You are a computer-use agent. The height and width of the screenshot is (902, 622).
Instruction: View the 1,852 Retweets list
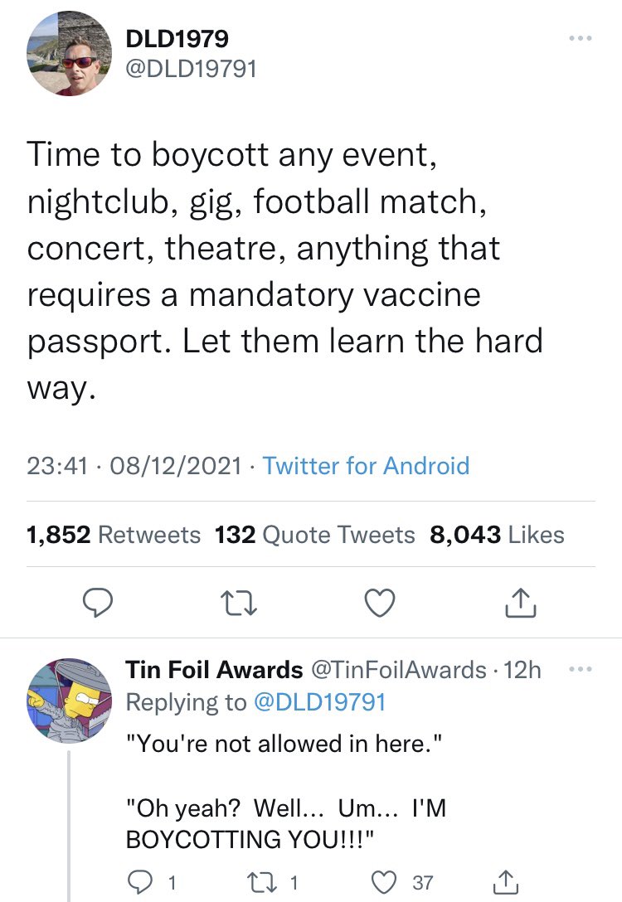click(114, 536)
